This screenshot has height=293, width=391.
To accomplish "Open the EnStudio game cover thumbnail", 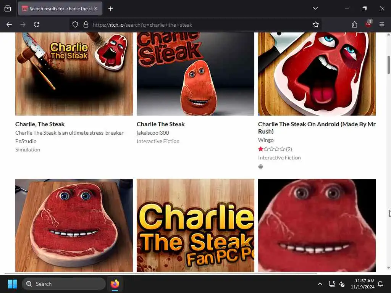I will [x=74, y=74].
